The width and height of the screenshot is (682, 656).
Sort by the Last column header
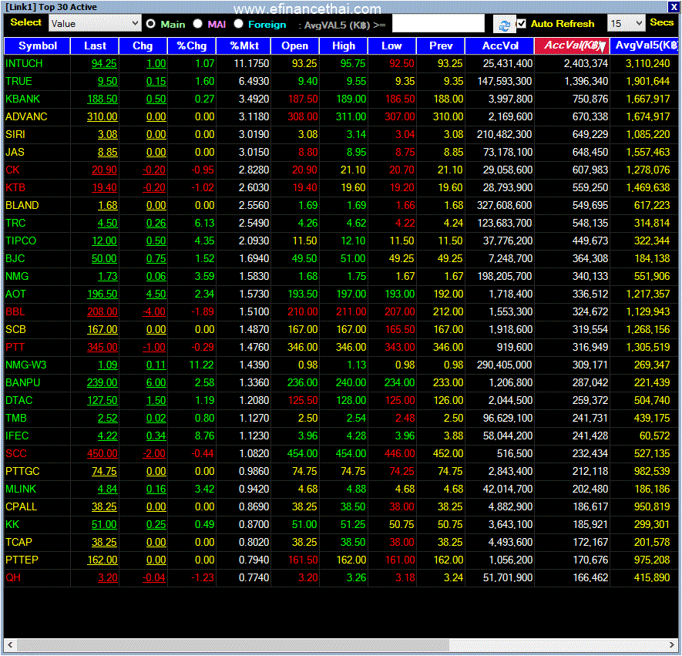pos(95,45)
